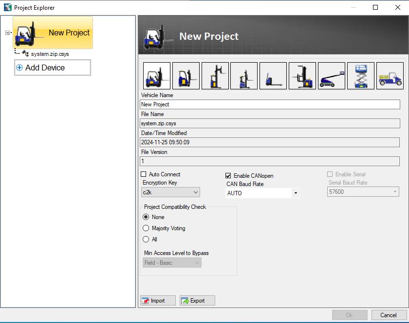Choose the utility cart vehicle icon
The width and height of the screenshot is (409, 323).
390,76
